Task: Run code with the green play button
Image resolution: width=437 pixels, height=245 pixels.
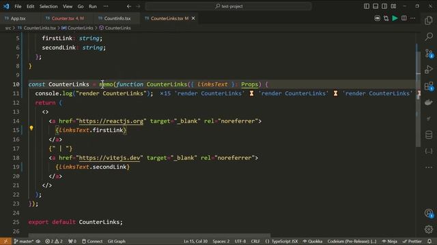Action: (395, 18)
